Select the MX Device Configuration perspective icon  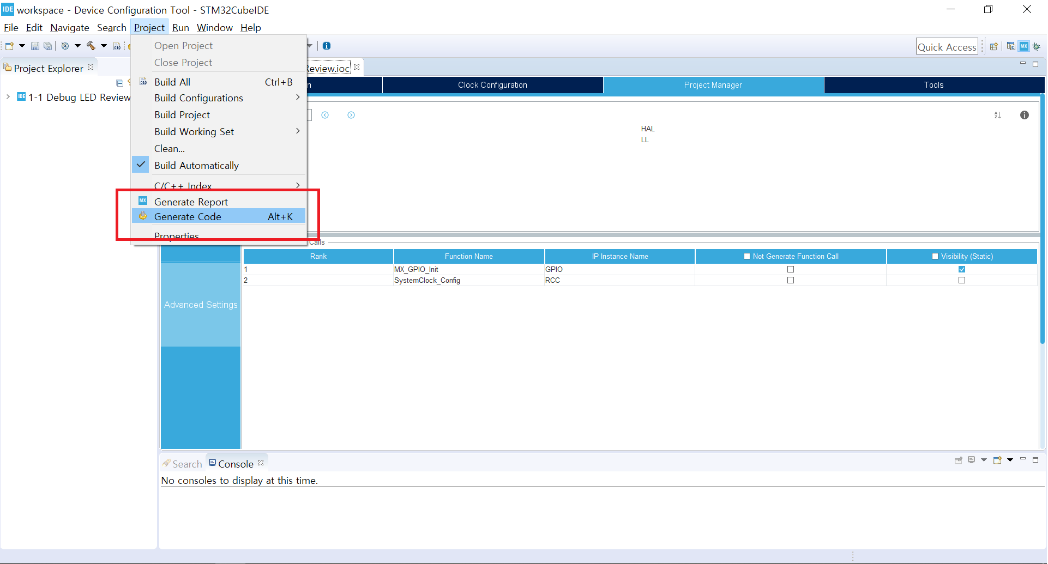point(1024,46)
